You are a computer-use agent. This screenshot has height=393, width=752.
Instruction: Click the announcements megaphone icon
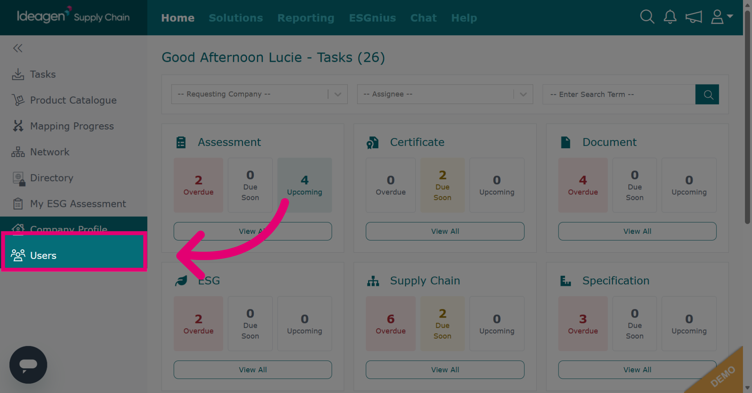tap(694, 17)
